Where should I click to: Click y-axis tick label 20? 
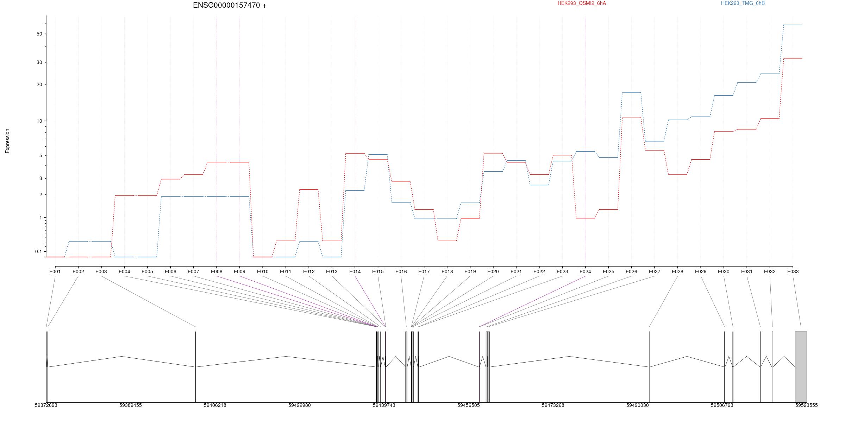[x=39, y=84]
